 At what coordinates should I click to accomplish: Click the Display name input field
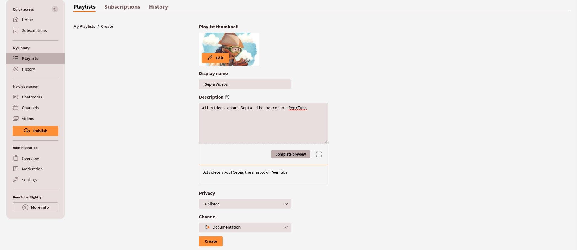click(245, 84)
